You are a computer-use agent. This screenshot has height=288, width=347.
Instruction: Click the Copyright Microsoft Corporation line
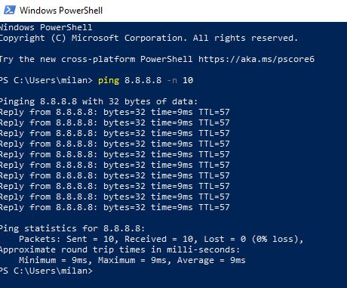pyautogui.click(x=149, y=39)
